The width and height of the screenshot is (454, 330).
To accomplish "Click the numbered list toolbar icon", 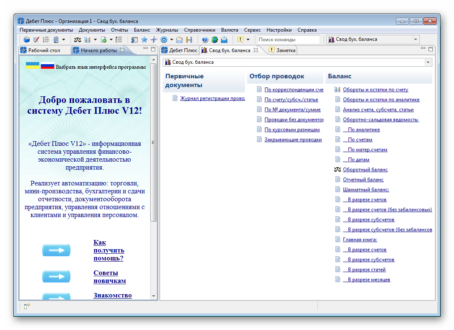I will click(x=46, y=40).
